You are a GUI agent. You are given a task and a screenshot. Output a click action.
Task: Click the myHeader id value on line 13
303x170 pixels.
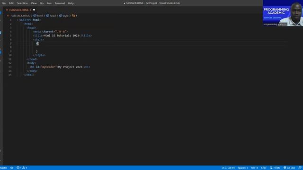[x=49, y=67]
